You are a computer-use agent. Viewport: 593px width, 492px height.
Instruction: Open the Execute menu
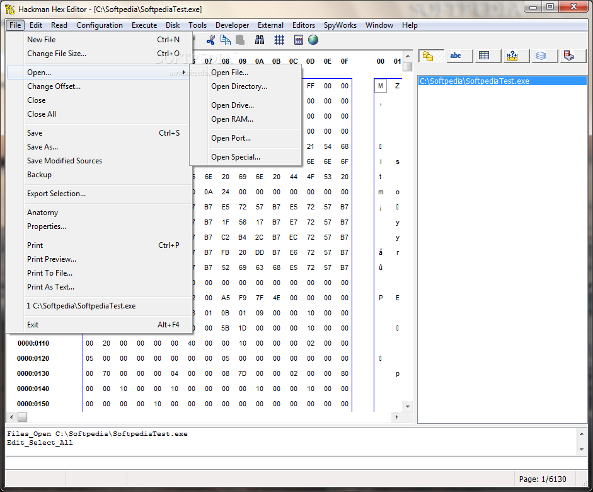pyautogui.click(x=144, y=25)
